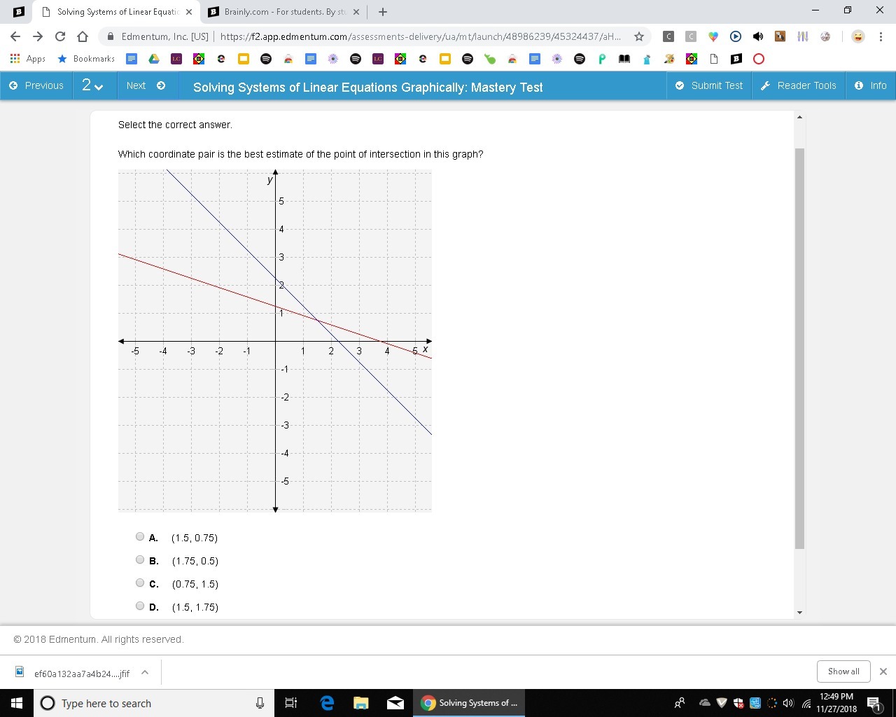Open the Google Drive bookmark icon

click(153, 59)
